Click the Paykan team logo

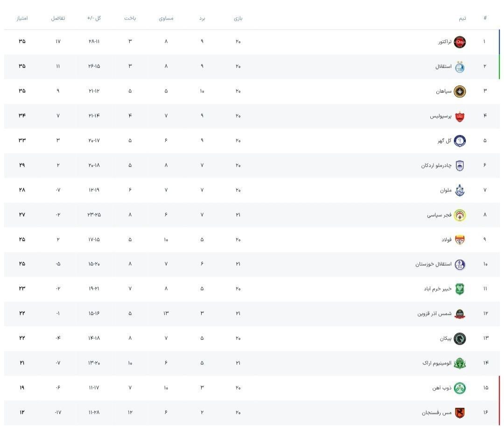pos(460,338)
